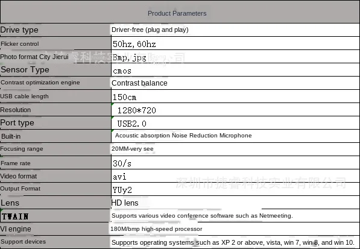Click the 1280*720 resolution value
The width and height of the screenshot is (360, 249).
[137, 110]
